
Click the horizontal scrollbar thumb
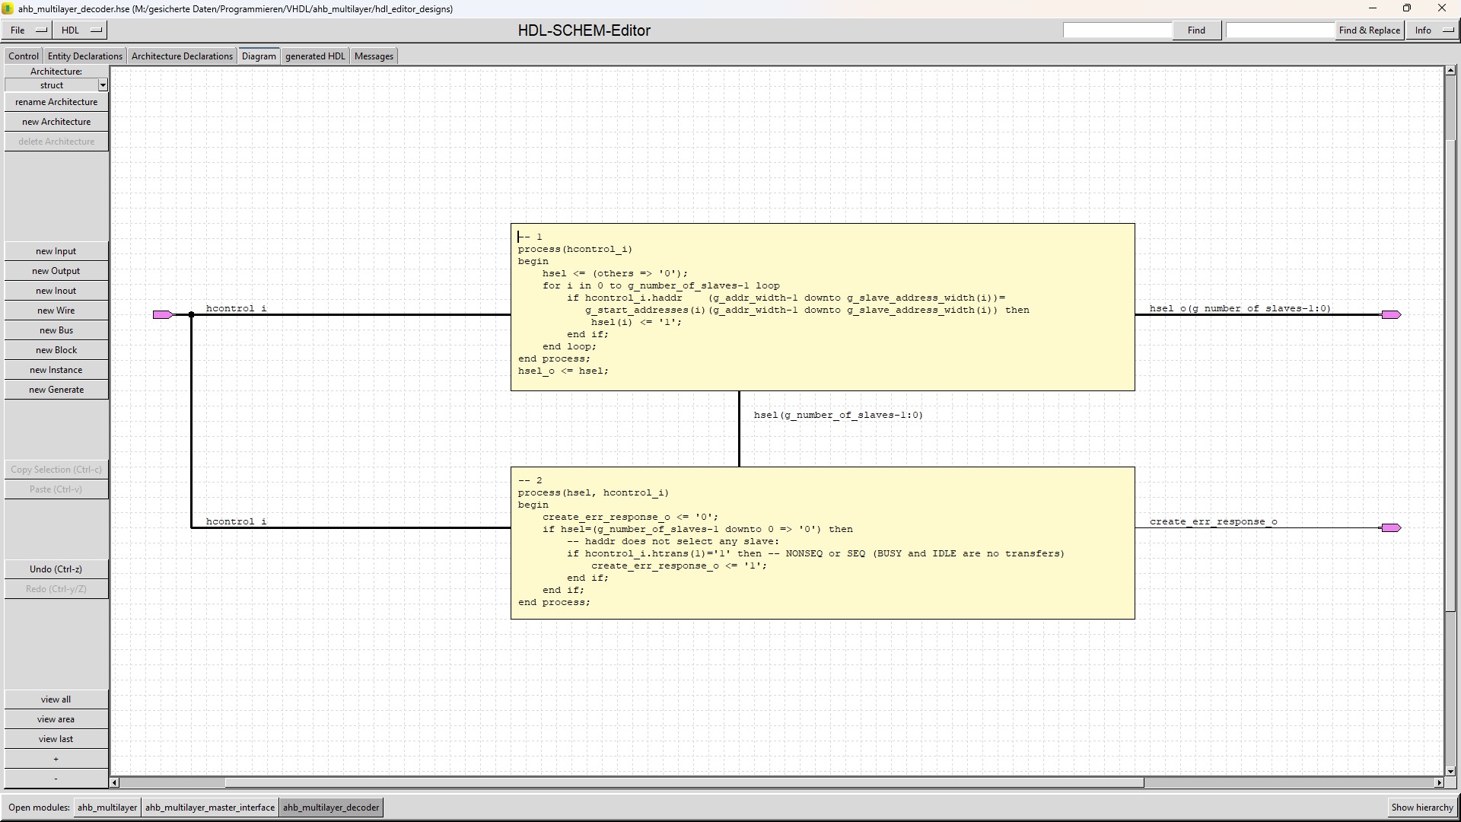tap(683, 782)
